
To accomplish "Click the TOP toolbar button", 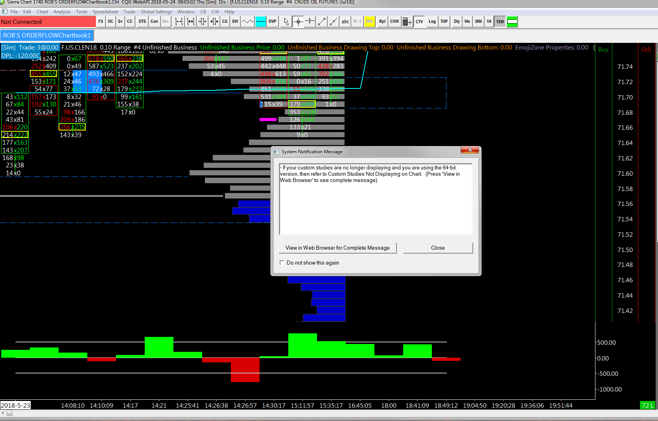I will (x=444, y=22).
